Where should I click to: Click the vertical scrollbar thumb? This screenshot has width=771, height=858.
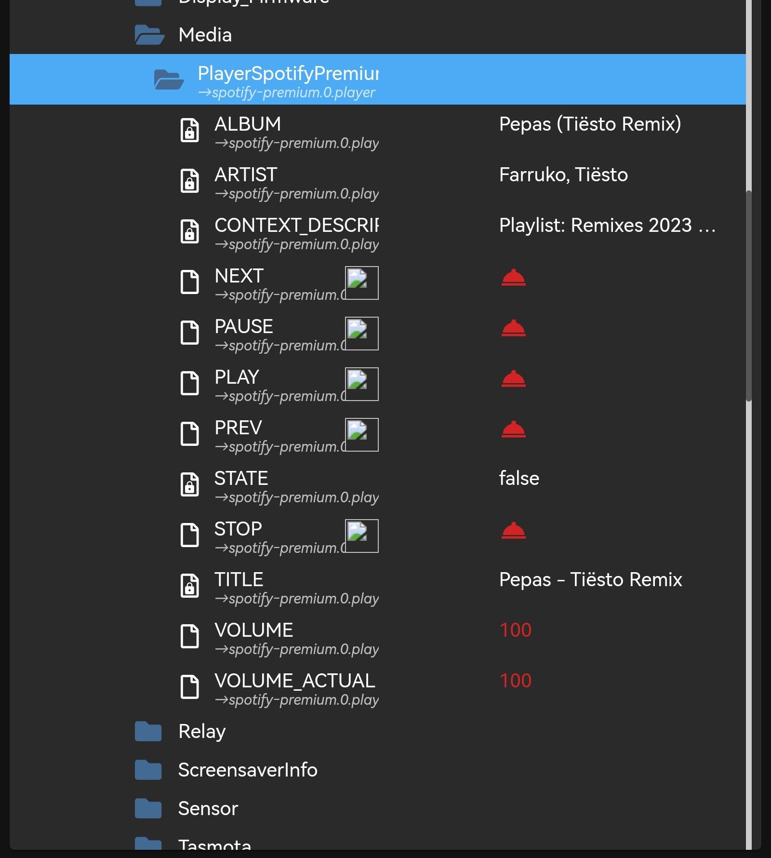point(749,296)
